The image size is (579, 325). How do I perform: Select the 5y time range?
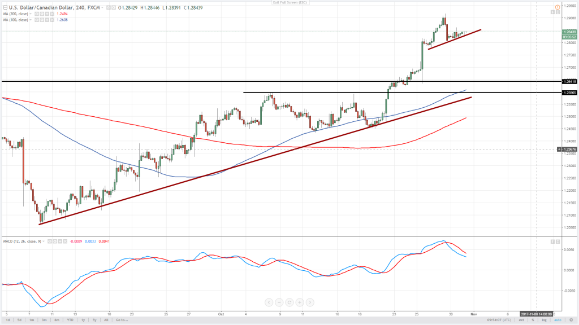pyautogui.click(x=94, y=320)
